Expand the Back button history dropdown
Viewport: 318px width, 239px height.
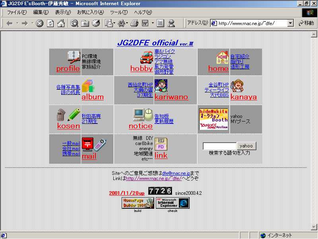tap(17, 24)
